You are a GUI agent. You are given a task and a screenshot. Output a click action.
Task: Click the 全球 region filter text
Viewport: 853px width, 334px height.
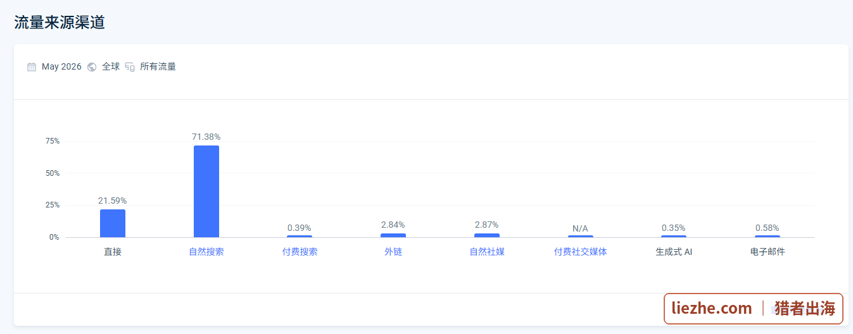111,66
